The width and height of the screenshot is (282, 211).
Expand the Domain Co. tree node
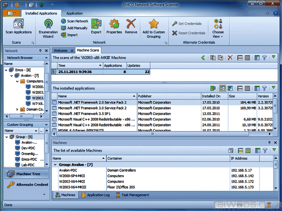[x=17, y=109]
